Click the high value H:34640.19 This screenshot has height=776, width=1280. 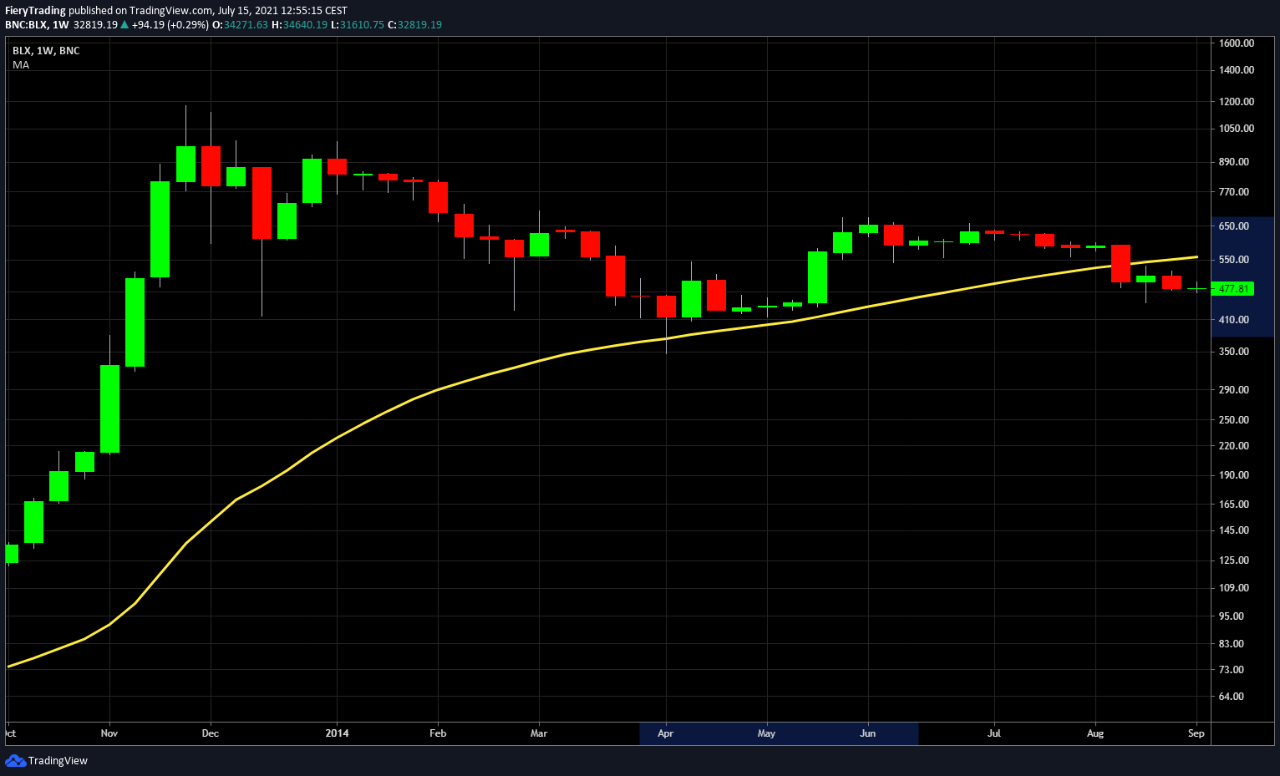[299, 25]
